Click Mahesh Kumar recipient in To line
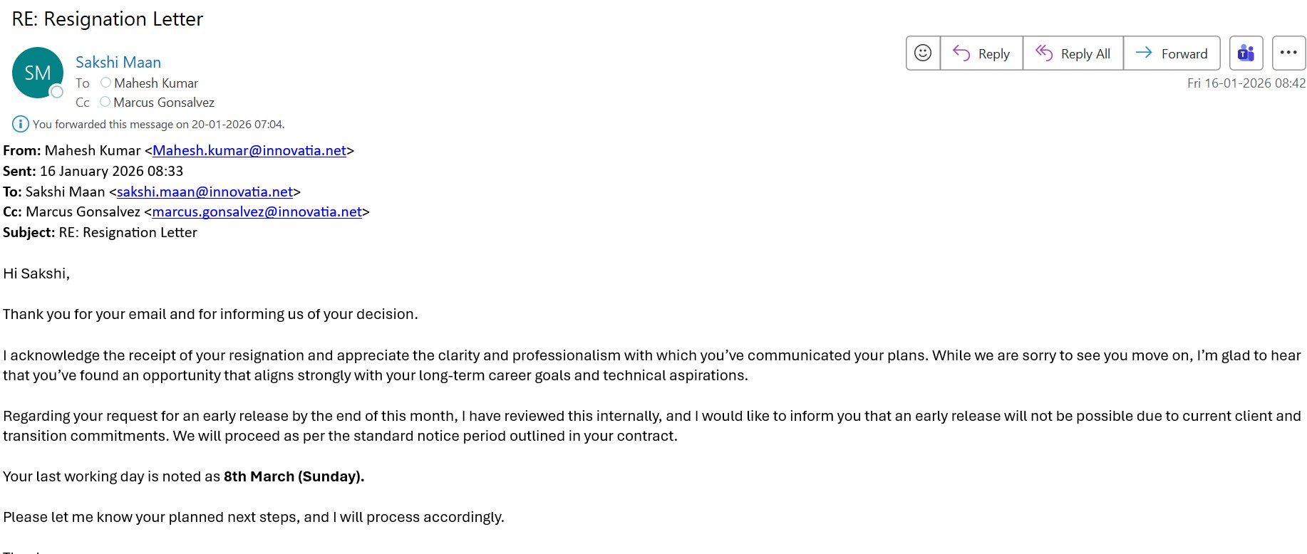 156,83
